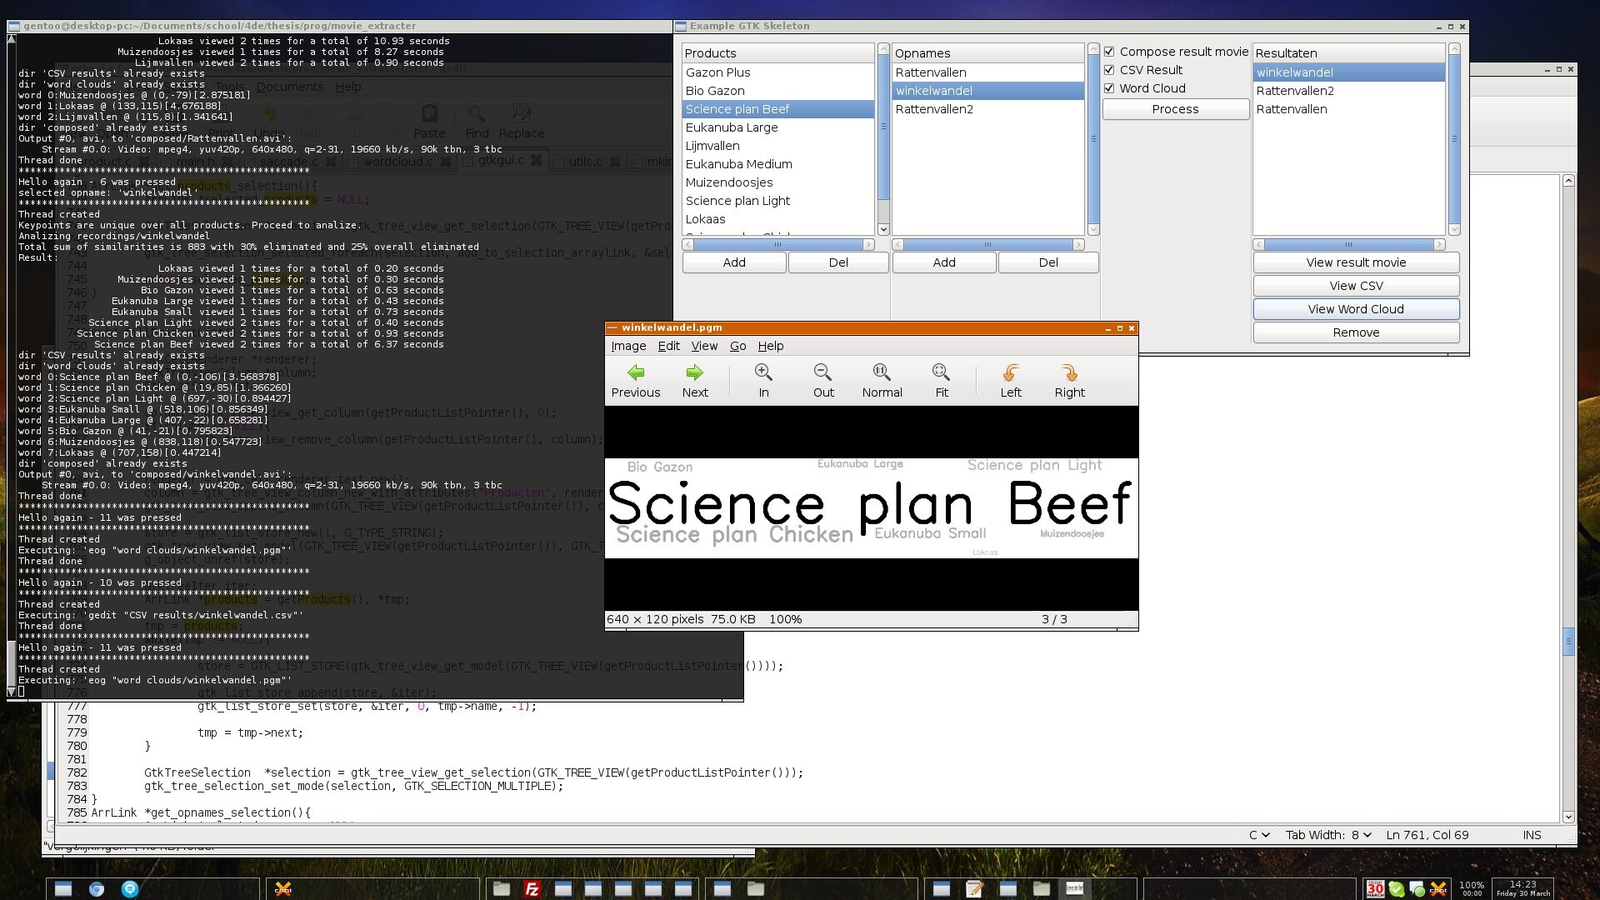Open FileZilla from the taskbar

[x=532, y=889]
